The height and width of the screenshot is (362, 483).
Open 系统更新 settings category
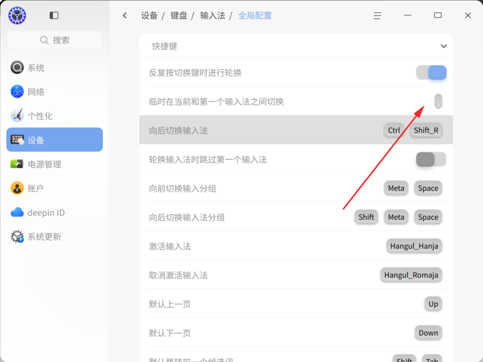pyautogui.click(x=55, y=237)
